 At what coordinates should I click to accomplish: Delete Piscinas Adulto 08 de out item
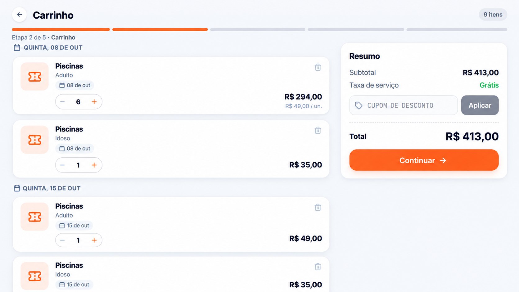318,67
